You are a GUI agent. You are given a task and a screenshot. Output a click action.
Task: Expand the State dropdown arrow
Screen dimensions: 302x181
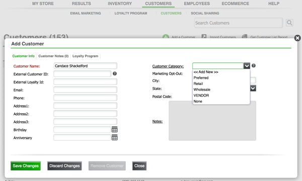tap(253, 88)
